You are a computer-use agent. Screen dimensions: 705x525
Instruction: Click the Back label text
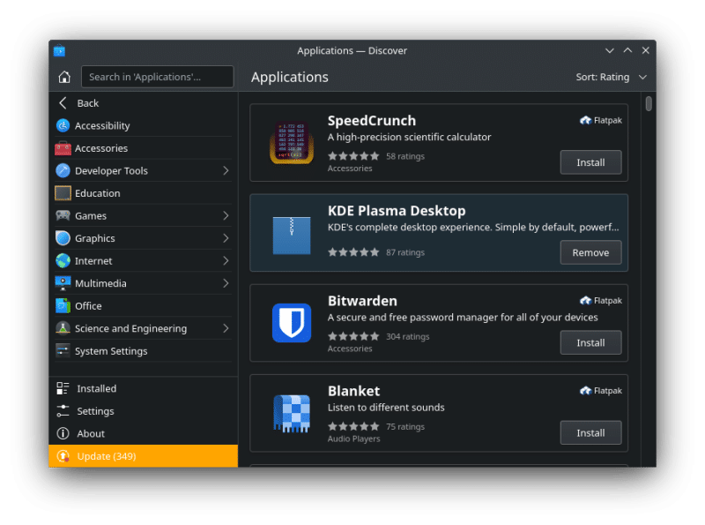coord(87,103)
